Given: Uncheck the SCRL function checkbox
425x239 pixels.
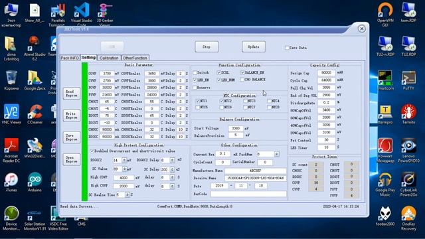Looking at the screenshot, I should tap(218, 72).
